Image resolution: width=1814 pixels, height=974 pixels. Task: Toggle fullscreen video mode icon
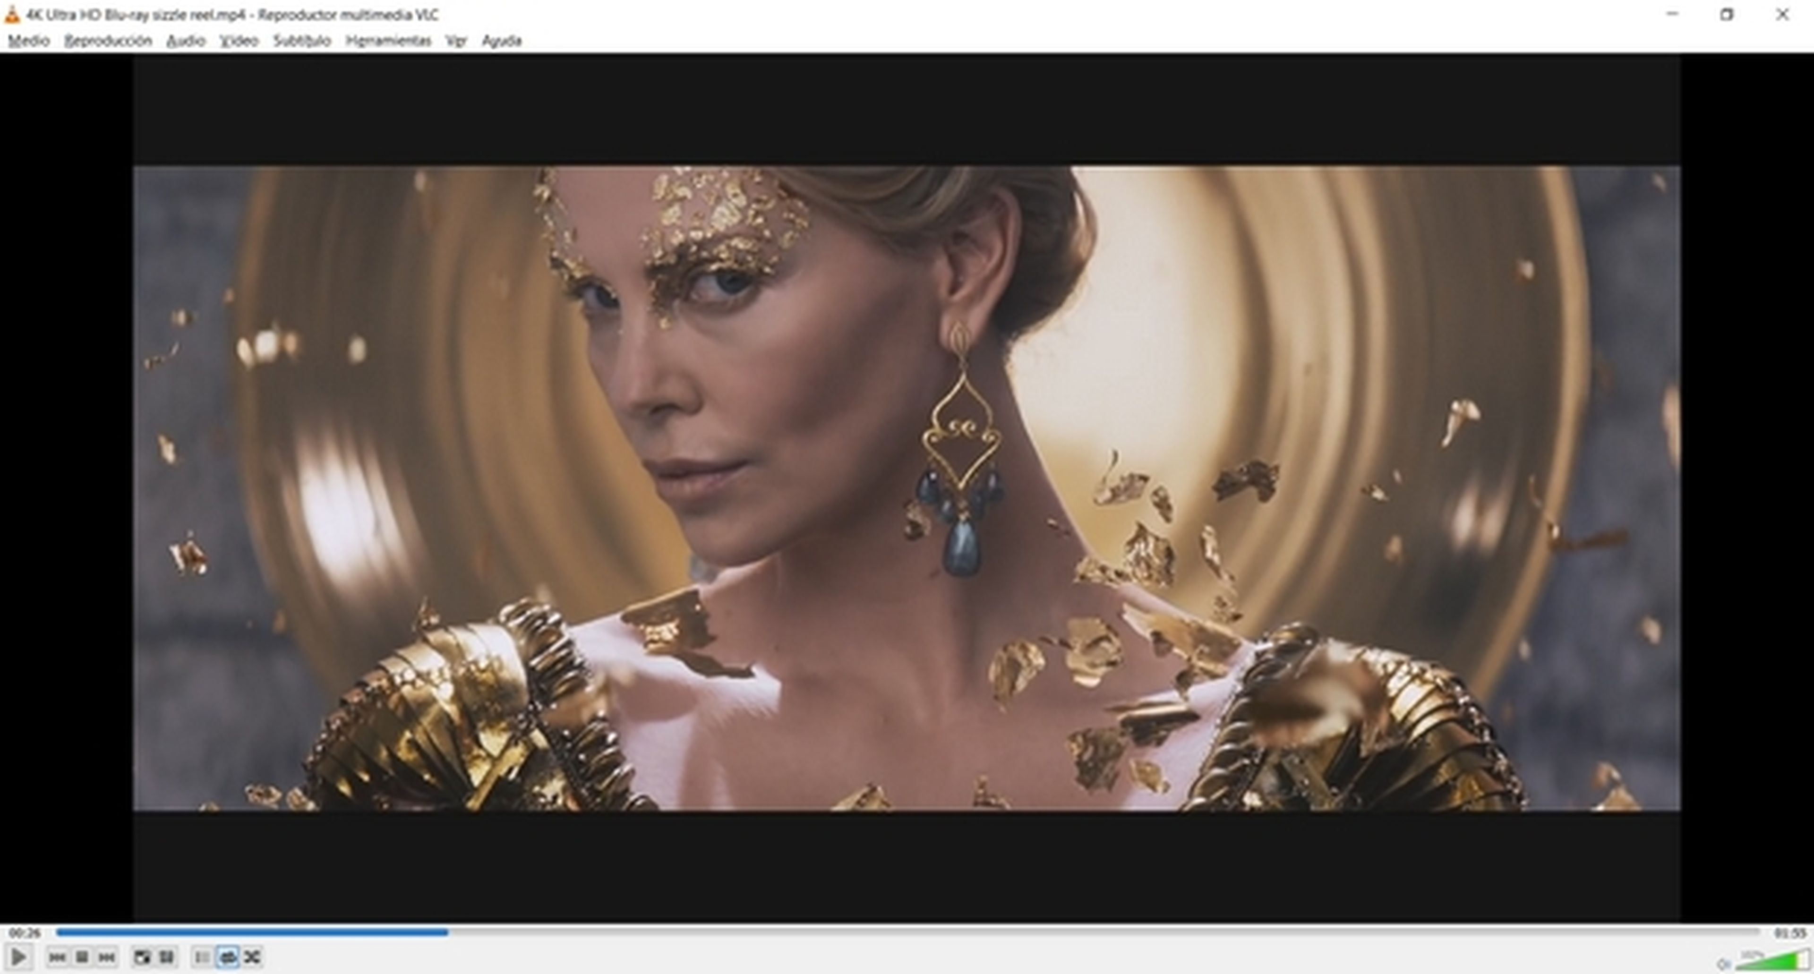pyautogui.click(x=142, y=957)
